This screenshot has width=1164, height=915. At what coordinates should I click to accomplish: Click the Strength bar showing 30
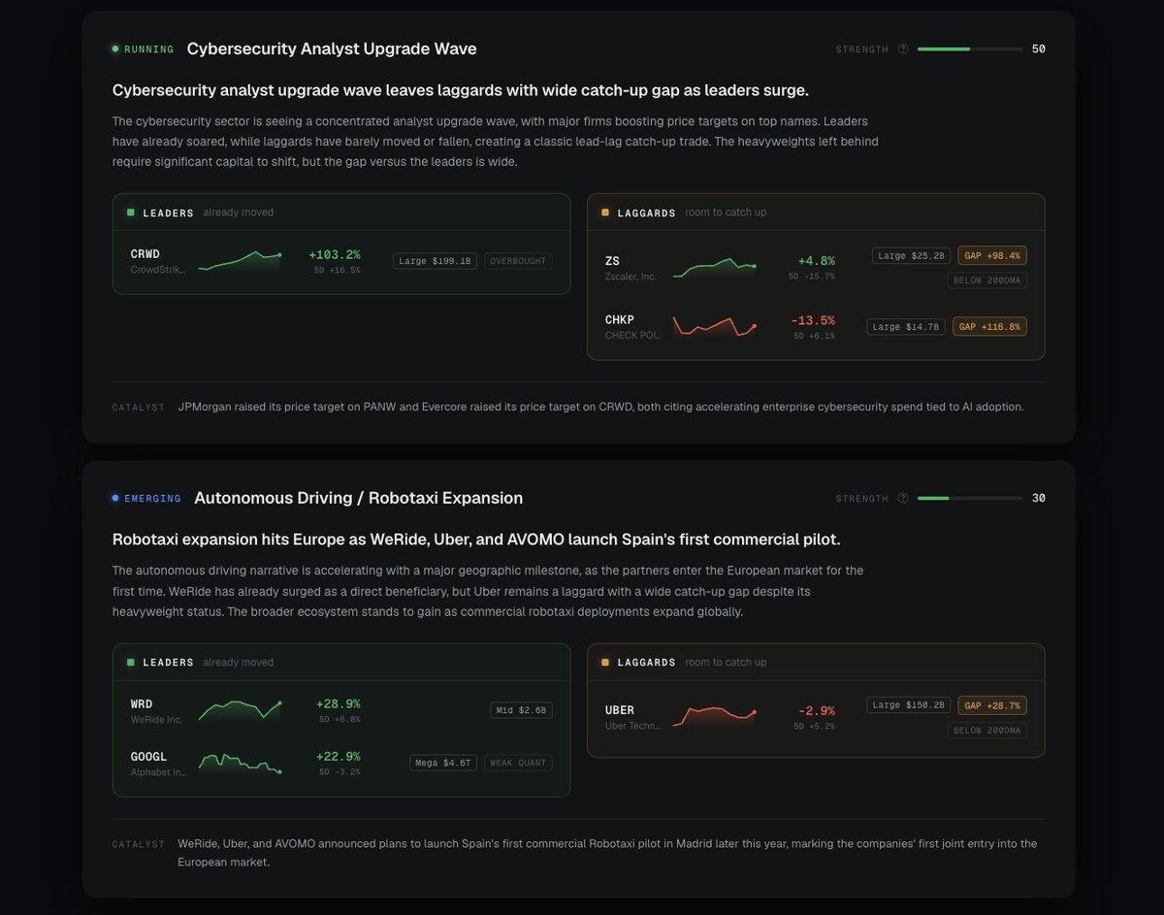pyautogui.click(x=970, y=498)
